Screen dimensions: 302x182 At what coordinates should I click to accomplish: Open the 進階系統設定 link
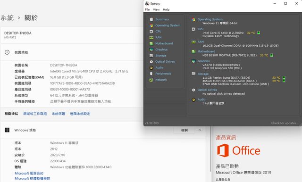point(80,114)
